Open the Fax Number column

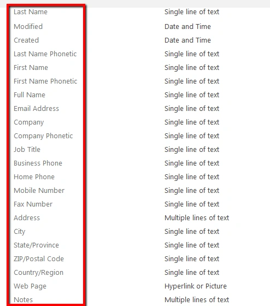click(x=33, y=204)
